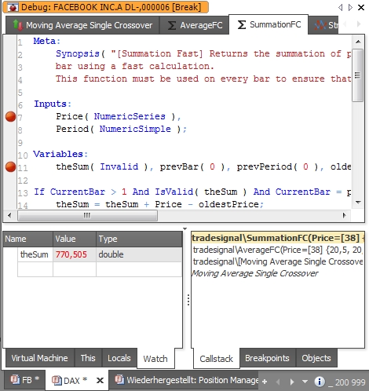Select the Watch tab

[x=155, y=358]
